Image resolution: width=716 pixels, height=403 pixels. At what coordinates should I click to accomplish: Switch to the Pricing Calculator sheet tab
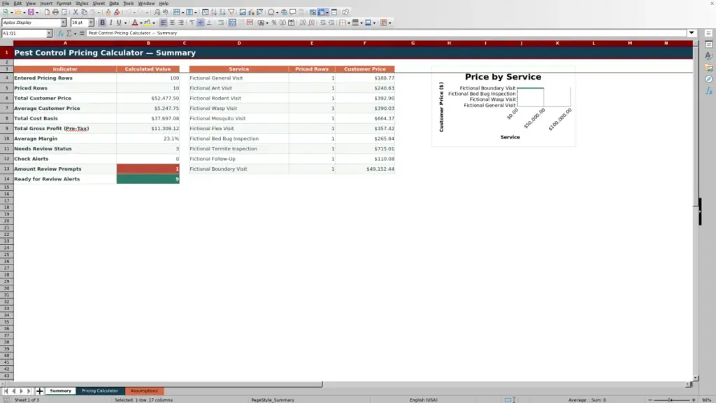click(100, 390)
